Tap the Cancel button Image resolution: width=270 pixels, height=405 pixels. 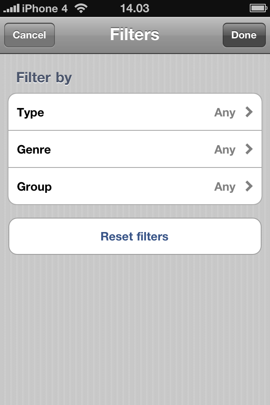pos(30,35)
